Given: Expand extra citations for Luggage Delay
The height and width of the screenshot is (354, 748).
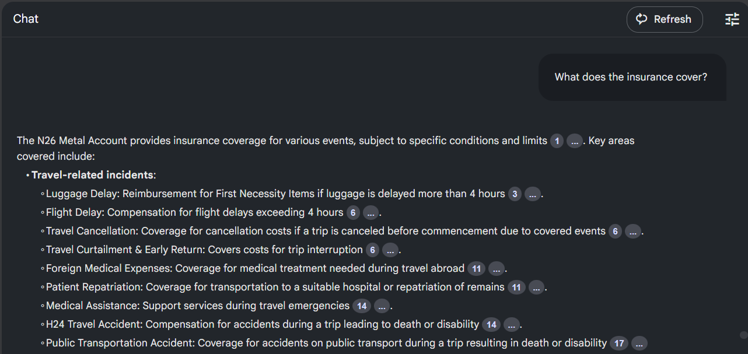Looking at the screenshot, I should coord(533,194).
